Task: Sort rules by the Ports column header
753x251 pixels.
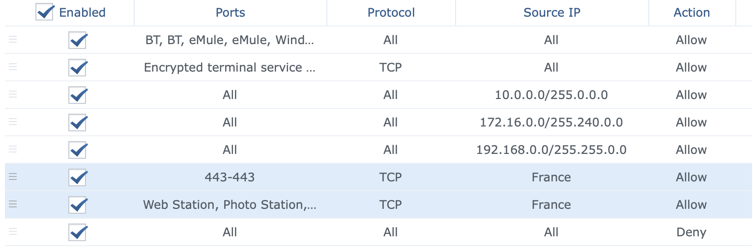Action: coord(230,13)
